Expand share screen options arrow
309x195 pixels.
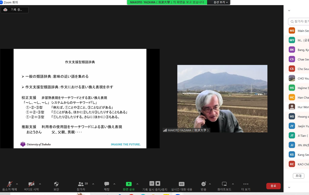pyautogui.click(x=137, y=184)
